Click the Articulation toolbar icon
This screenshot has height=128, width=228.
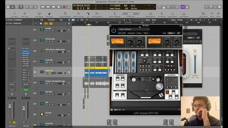coord(15,14)
